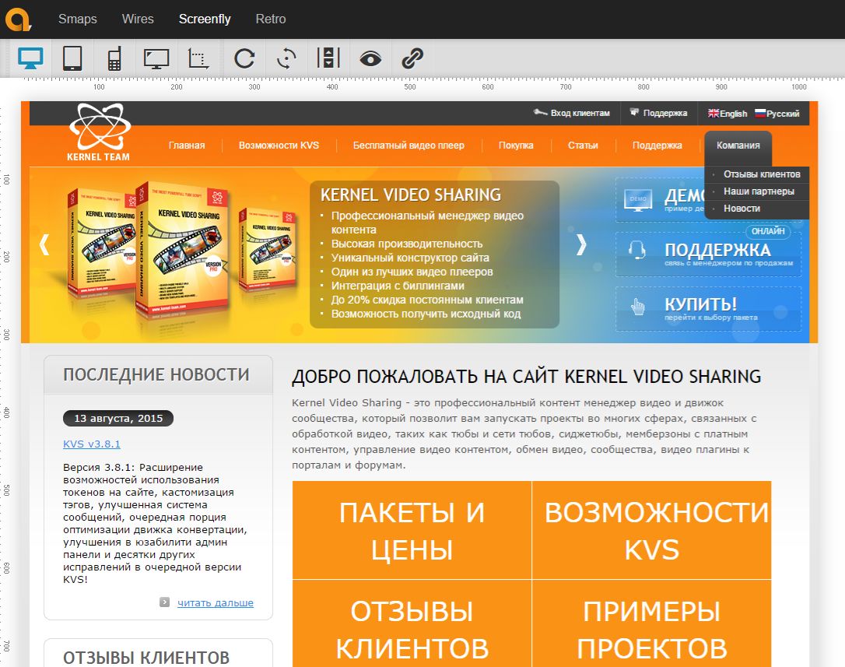
Task: Click the ДЕМО demo button
Action: click(660, 199)
